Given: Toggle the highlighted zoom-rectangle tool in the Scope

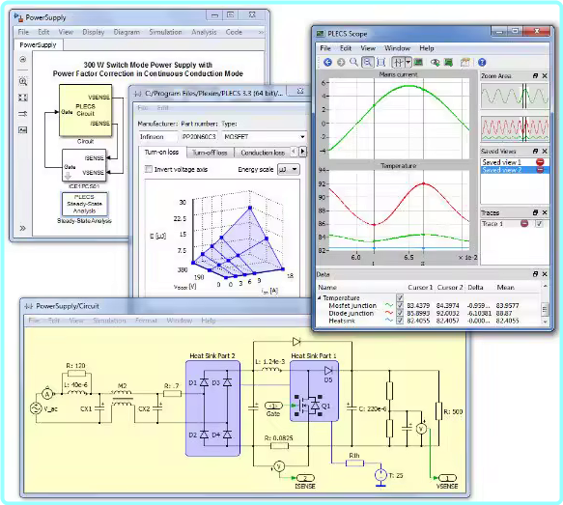Looking at the screenshot, I should [367, 63].
